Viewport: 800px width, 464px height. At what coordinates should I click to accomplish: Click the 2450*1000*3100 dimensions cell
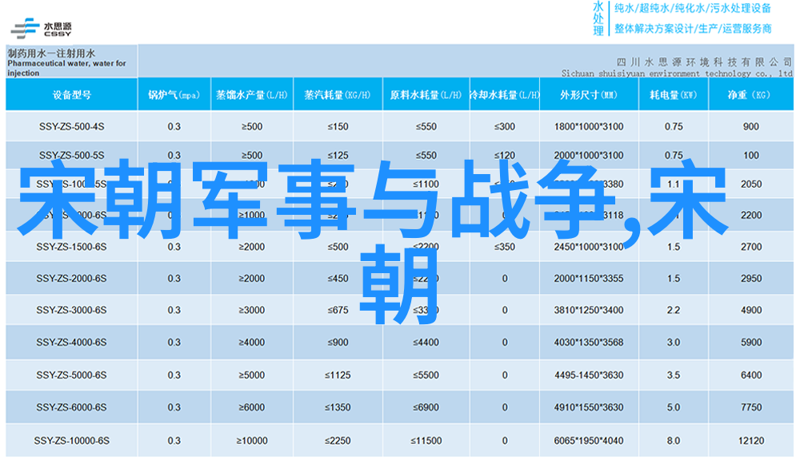click(x=589, y=247)
